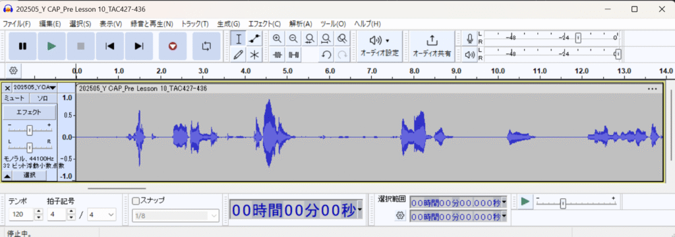Open the オーディオ設定 dropdown
The image size is (675, 237).
pyautogui.click(x=379, y=46)
